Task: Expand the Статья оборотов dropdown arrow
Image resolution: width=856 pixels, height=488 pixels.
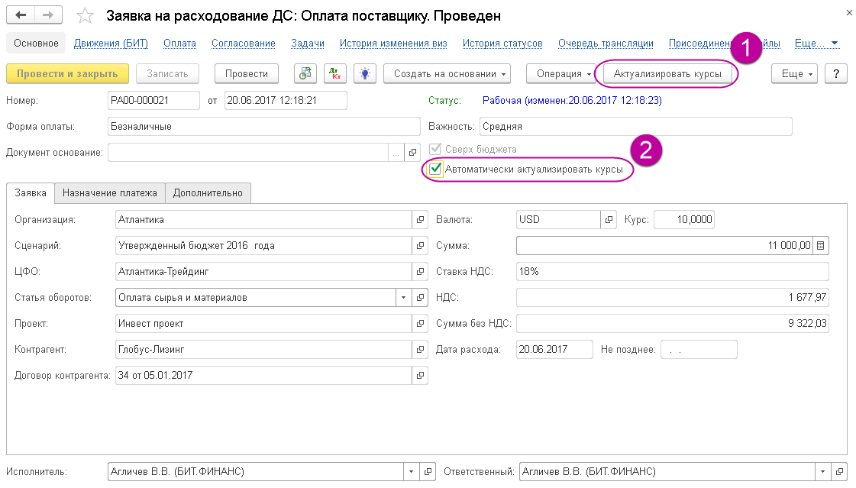Action: pyautogui.click(x=403, y=298)
